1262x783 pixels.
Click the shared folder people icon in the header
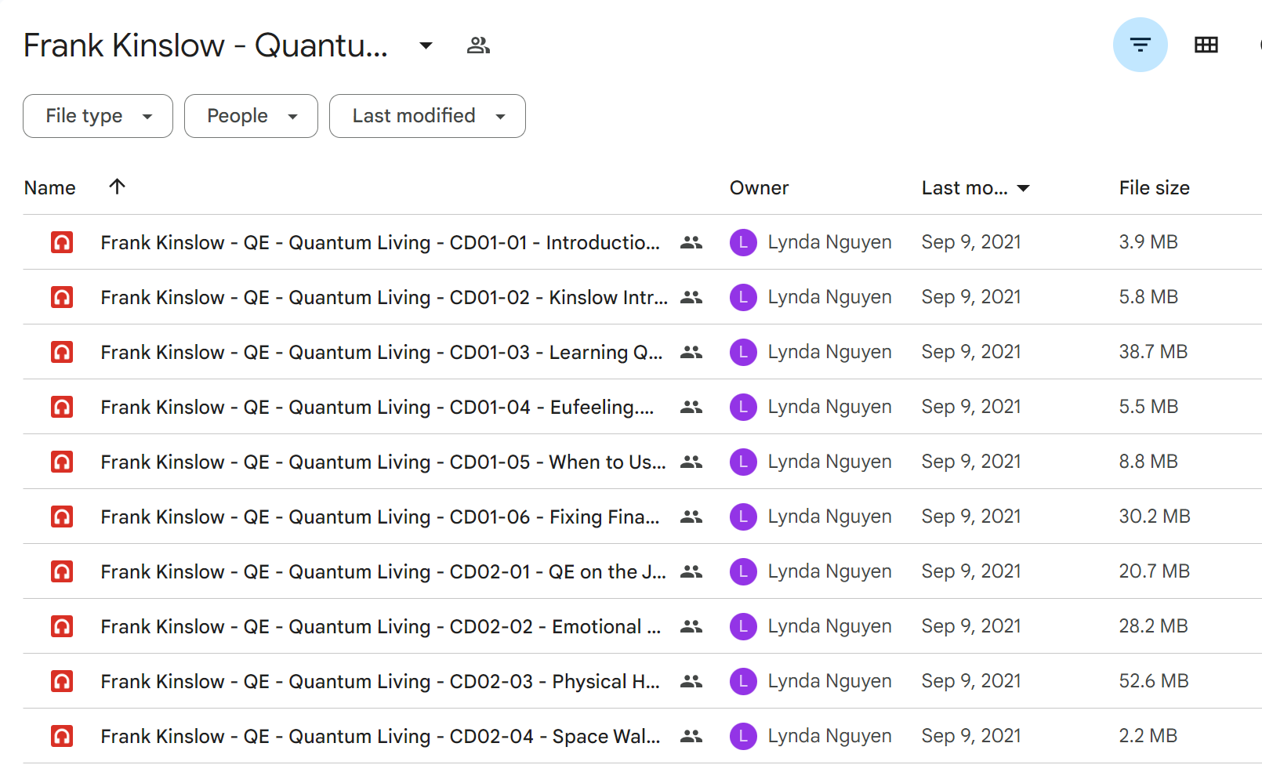pos(478,45)
